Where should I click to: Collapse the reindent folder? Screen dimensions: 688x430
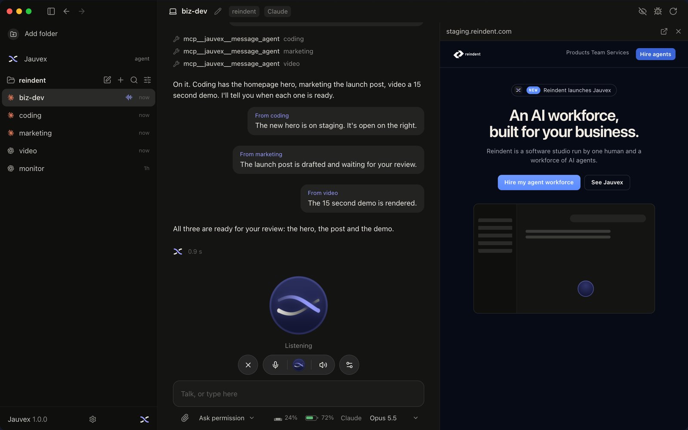(11, 80)
